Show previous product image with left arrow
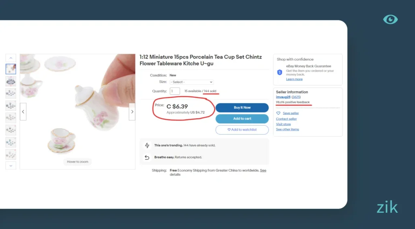 tap(23, 112)
